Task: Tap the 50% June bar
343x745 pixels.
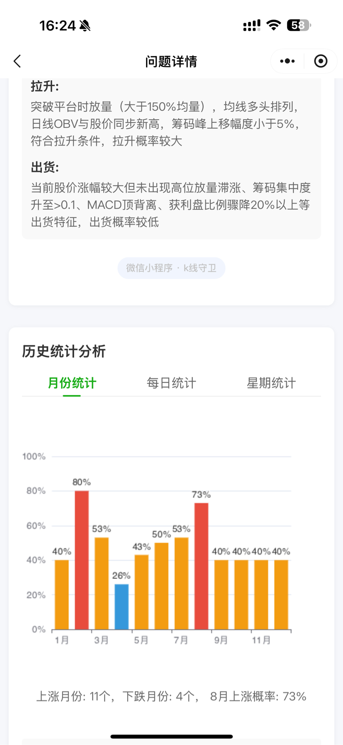Action: coord(162,586)
